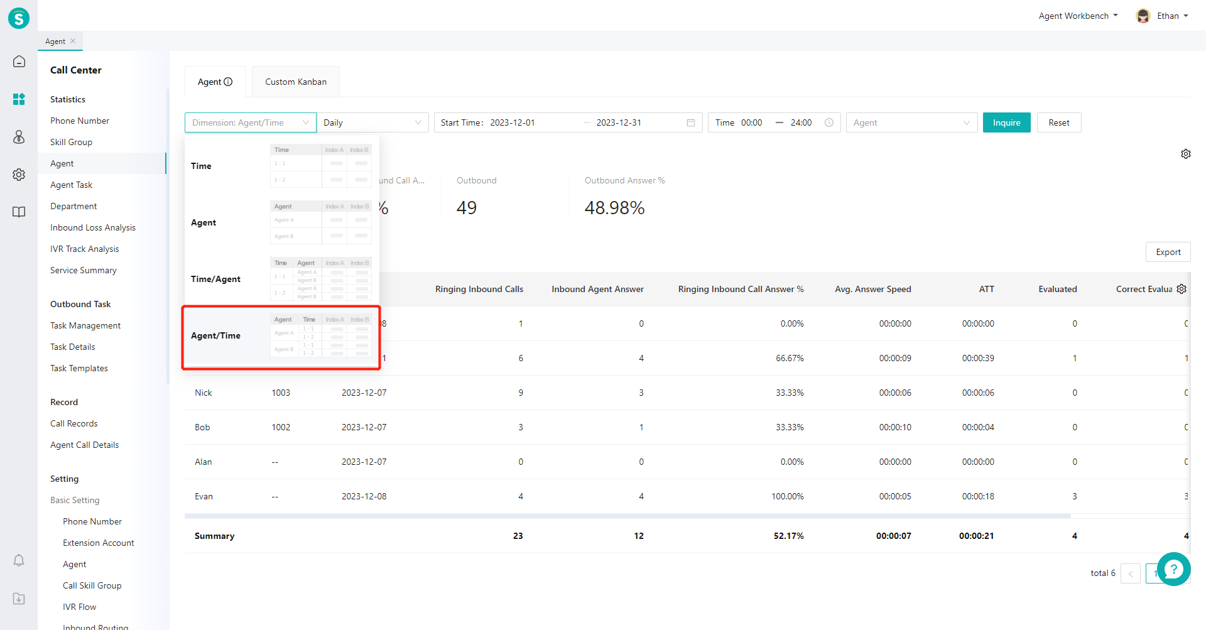Open Skill Group in sidebar
Screen dimensions: 1206x630
(x=72, y=142)
